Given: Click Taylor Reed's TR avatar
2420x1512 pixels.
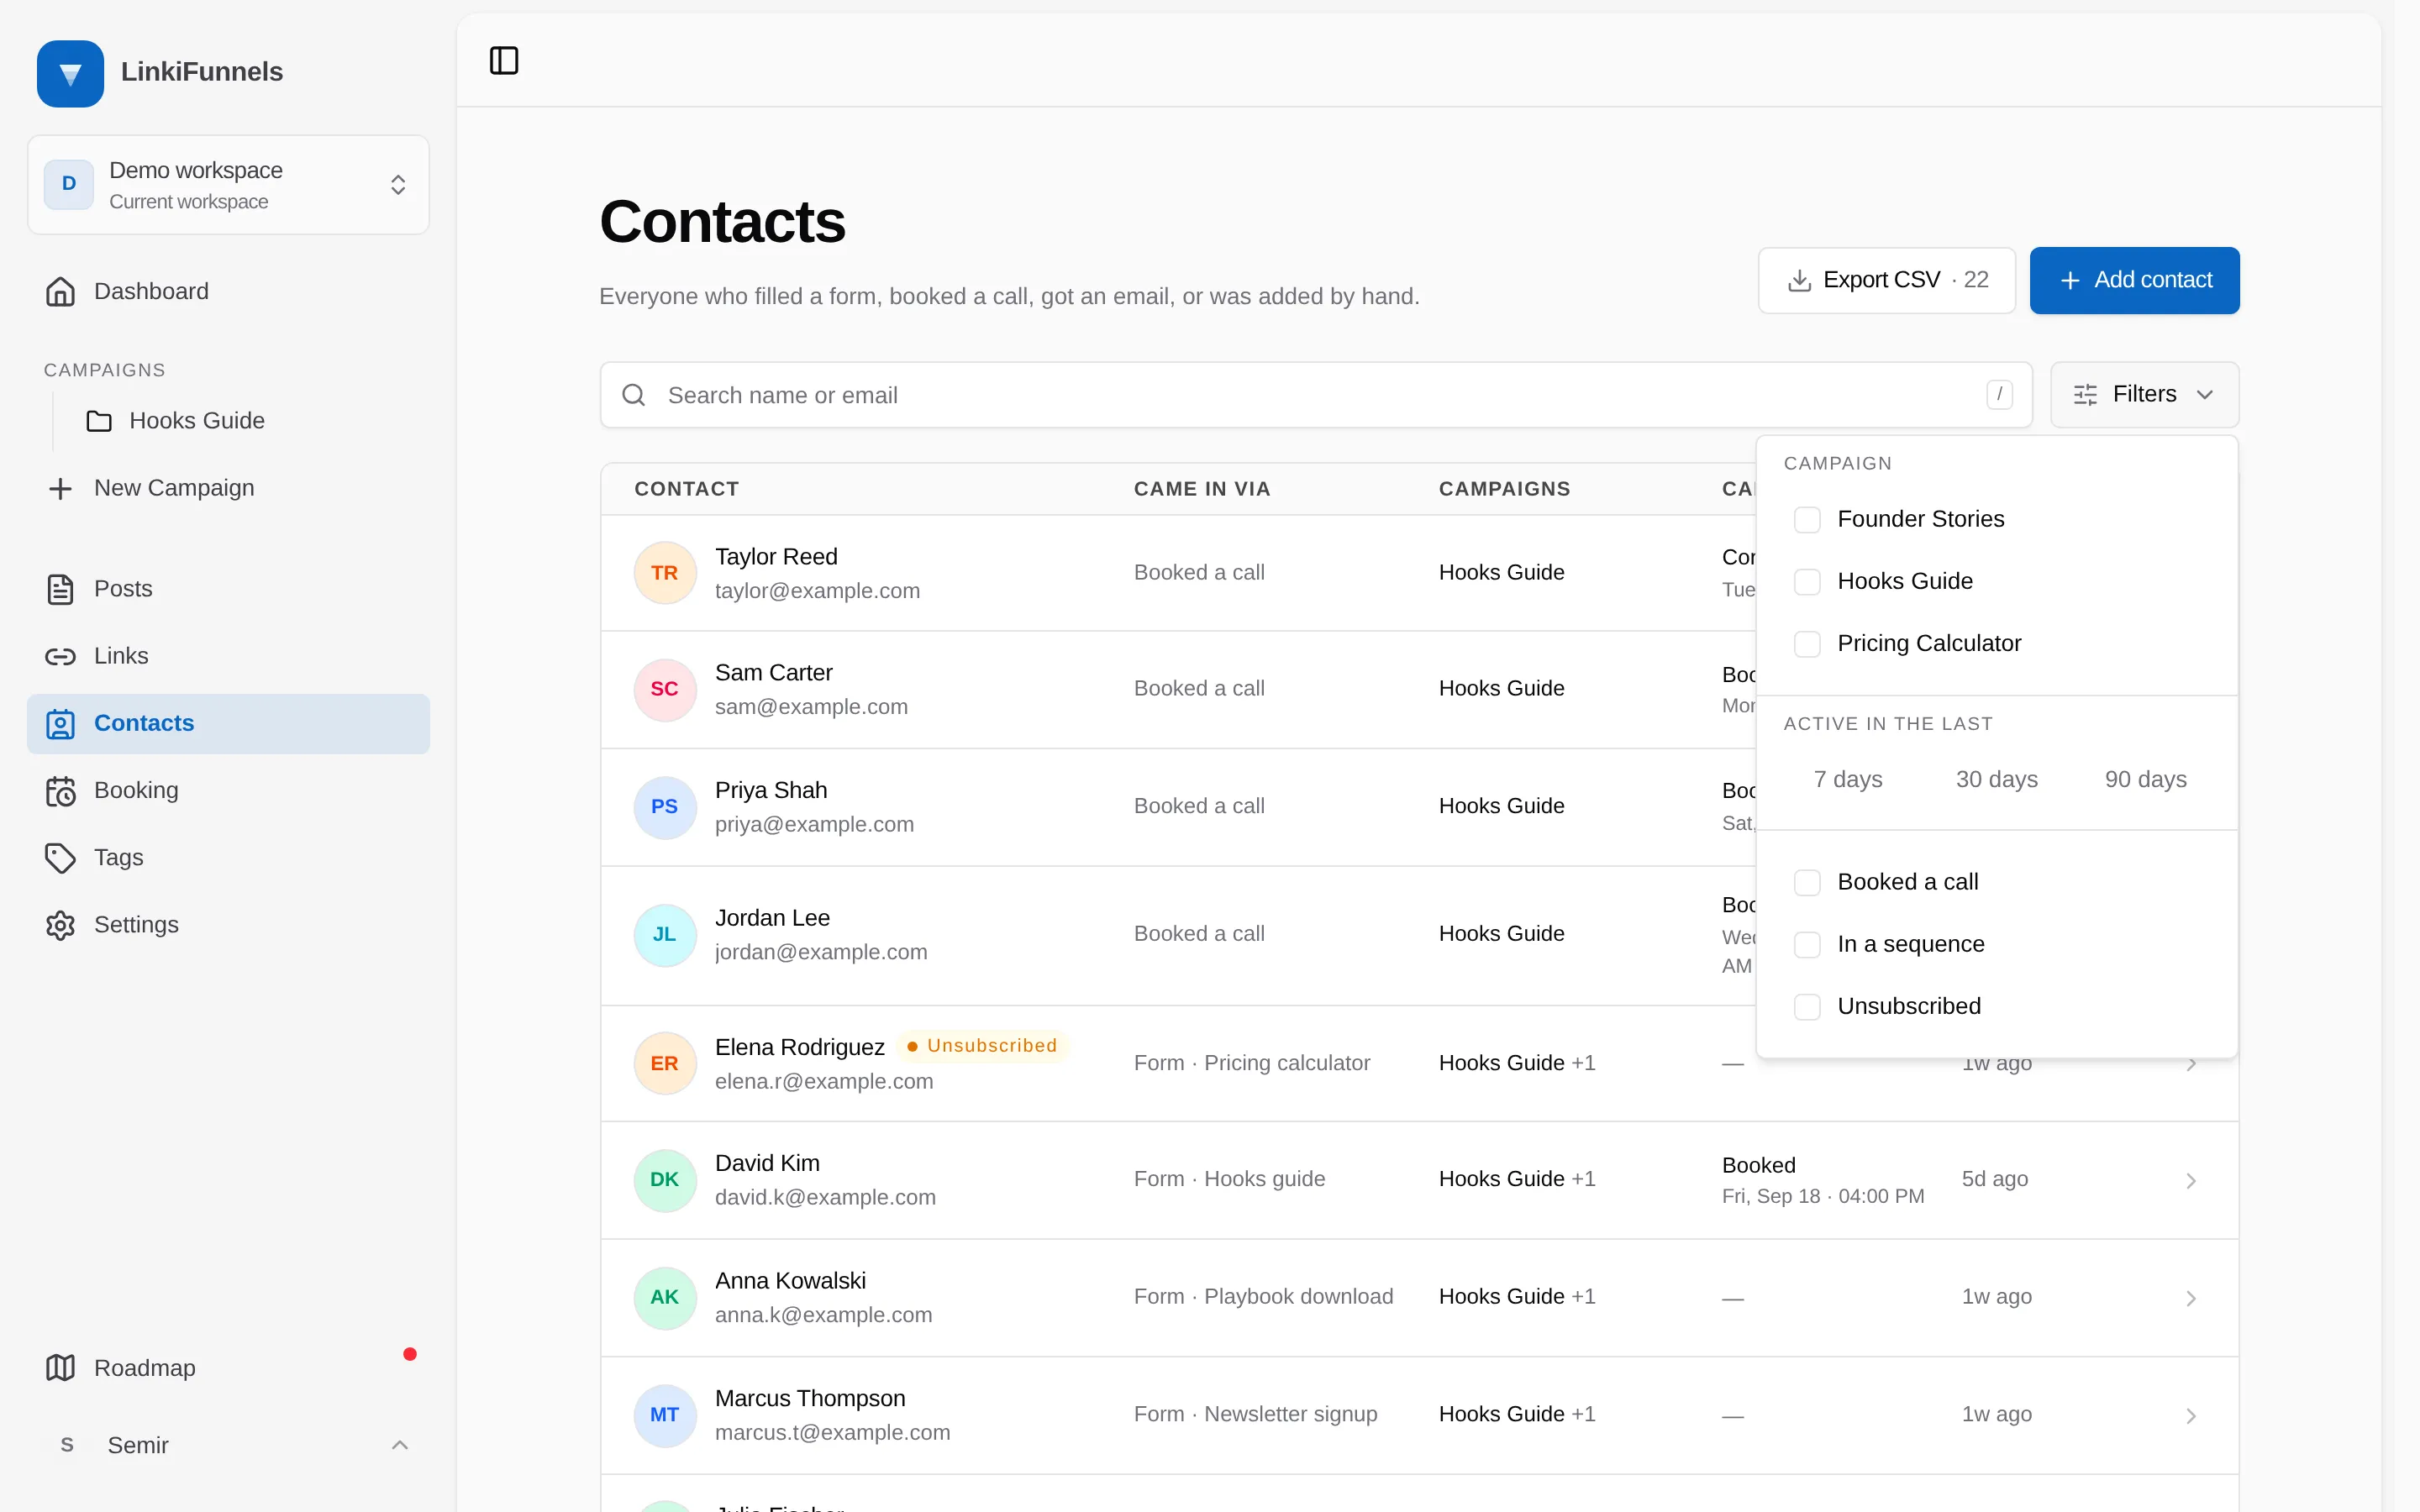Looking at the screenshot, I should 665,573.
